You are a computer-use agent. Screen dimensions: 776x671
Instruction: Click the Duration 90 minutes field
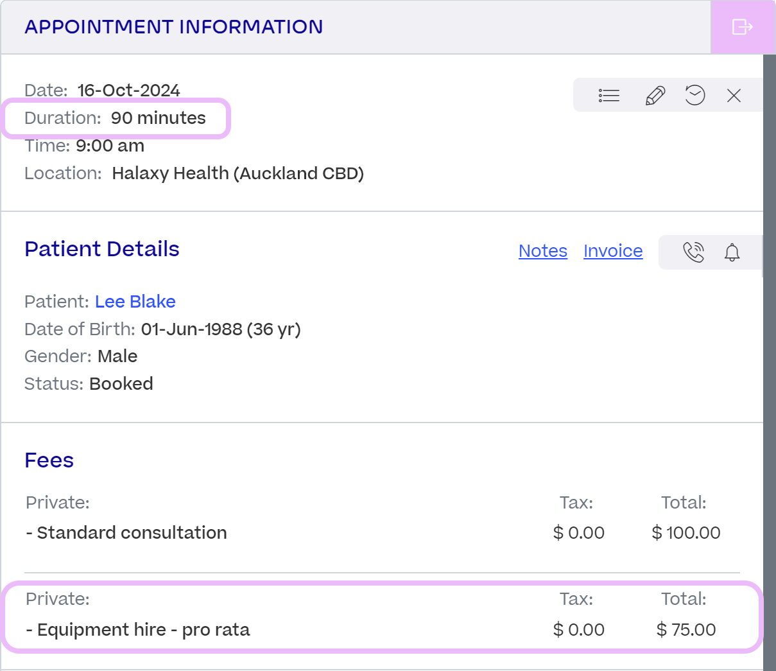pos(116,118)
